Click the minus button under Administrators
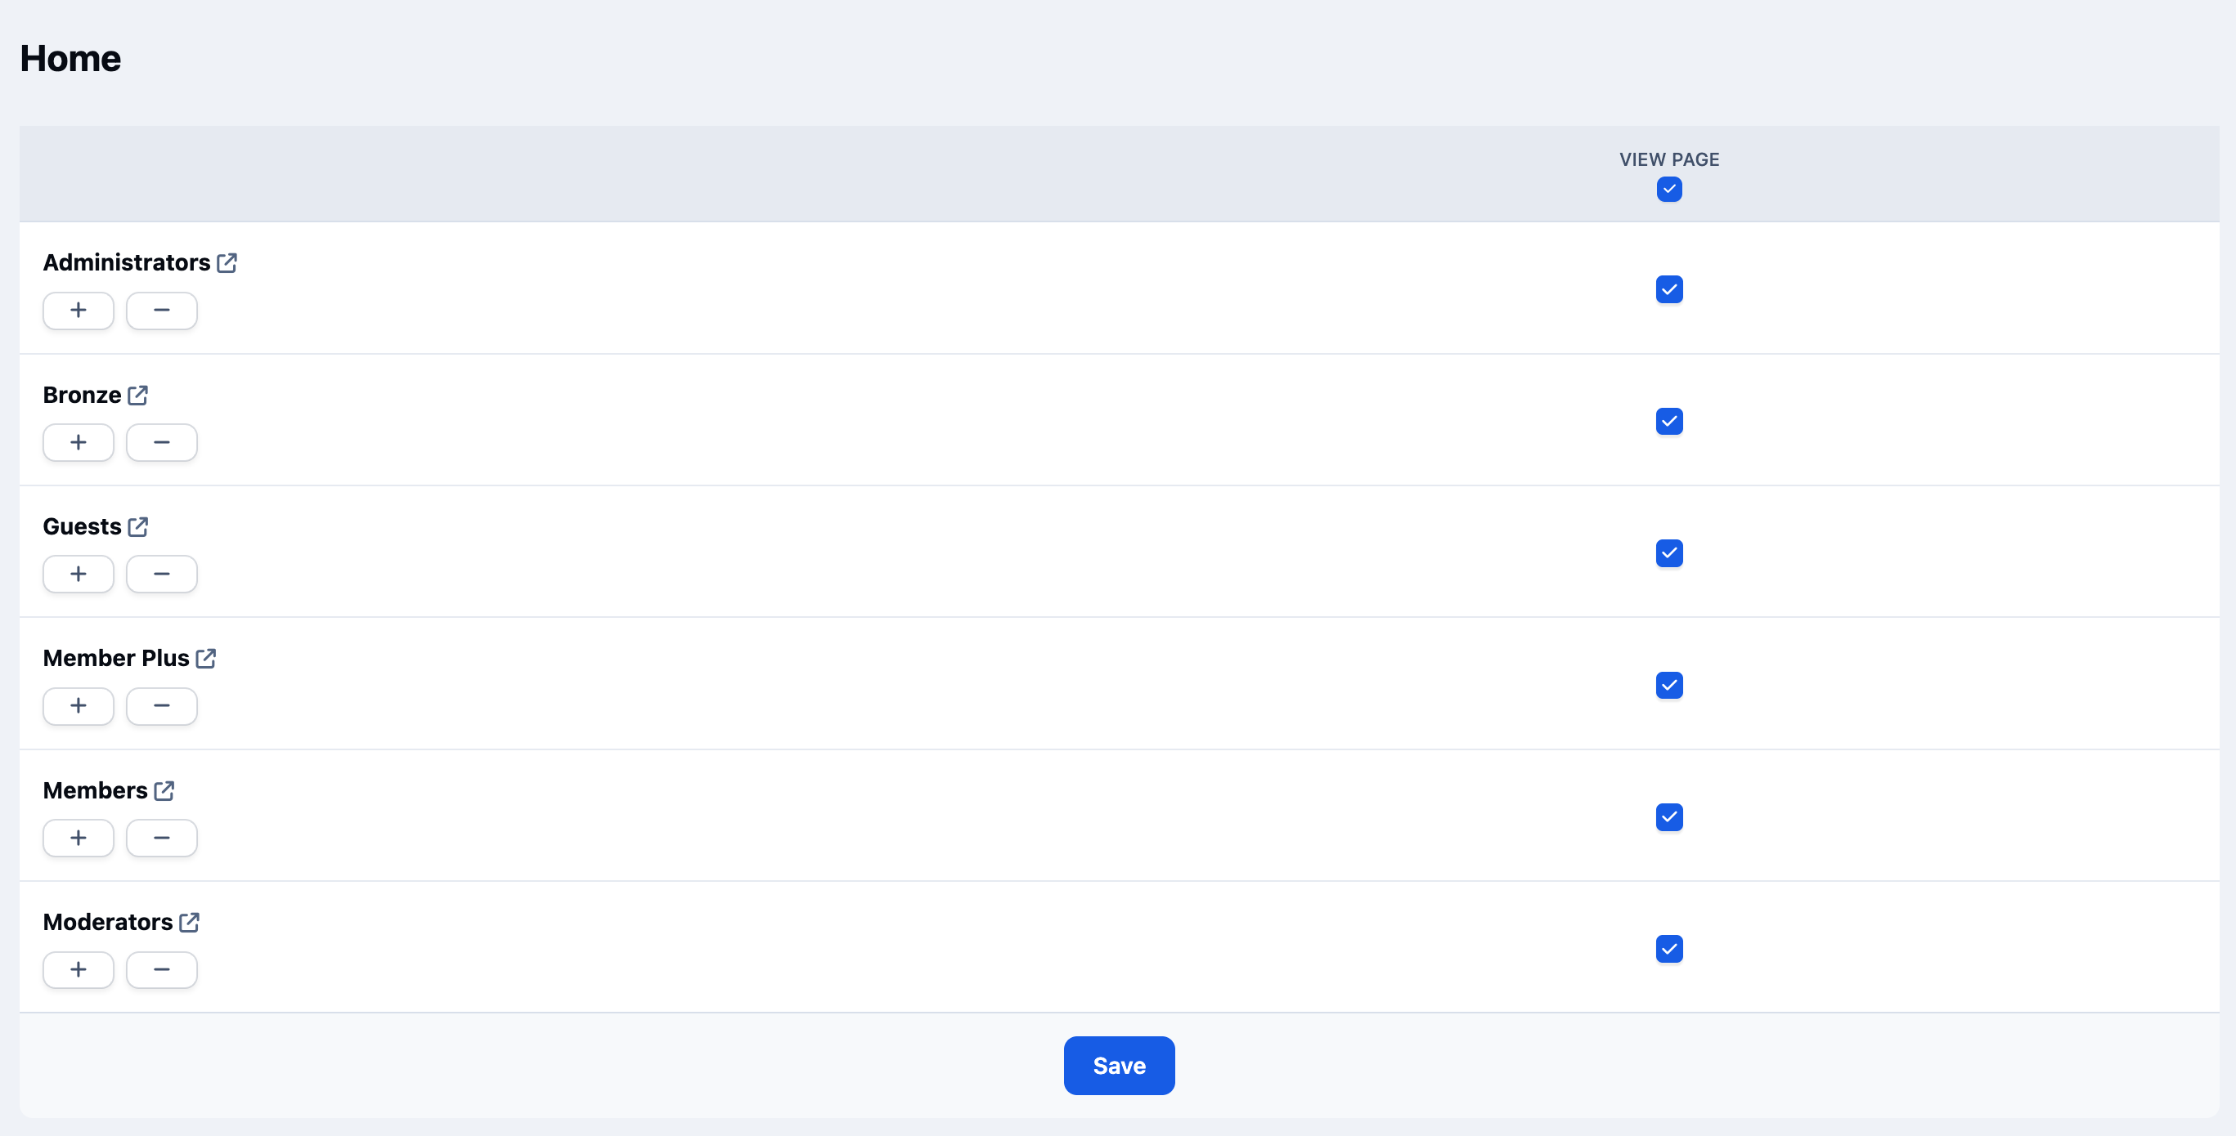2236x1136 pixels. (x=161, y=311)
